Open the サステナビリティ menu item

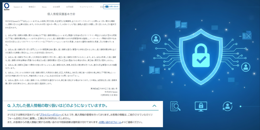(86, 7)
